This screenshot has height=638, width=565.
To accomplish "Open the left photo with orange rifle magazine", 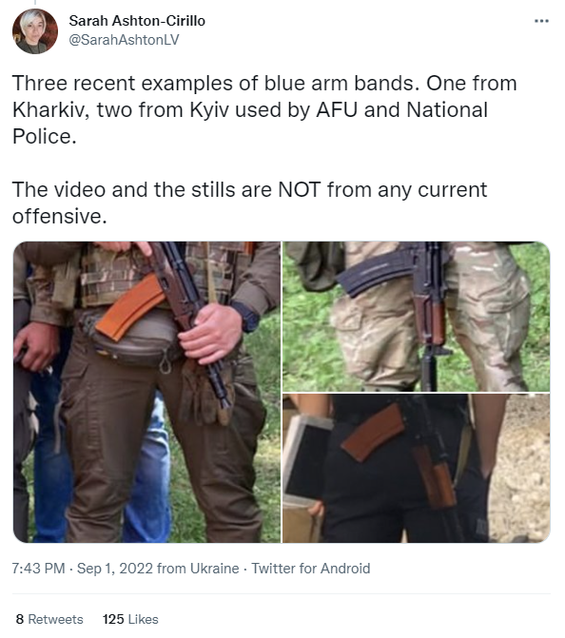I will (146, 392).
